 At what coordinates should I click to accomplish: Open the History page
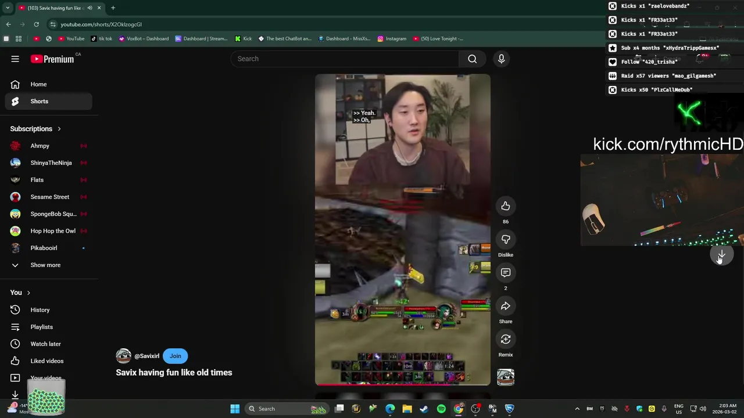tap(49, 310)
